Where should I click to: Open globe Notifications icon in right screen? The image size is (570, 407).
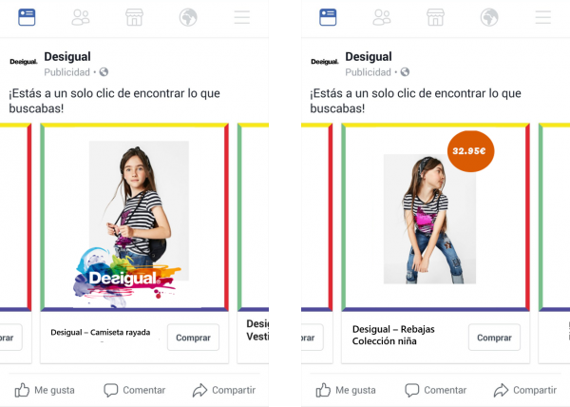pyautogui.click(x=489, y=17)
